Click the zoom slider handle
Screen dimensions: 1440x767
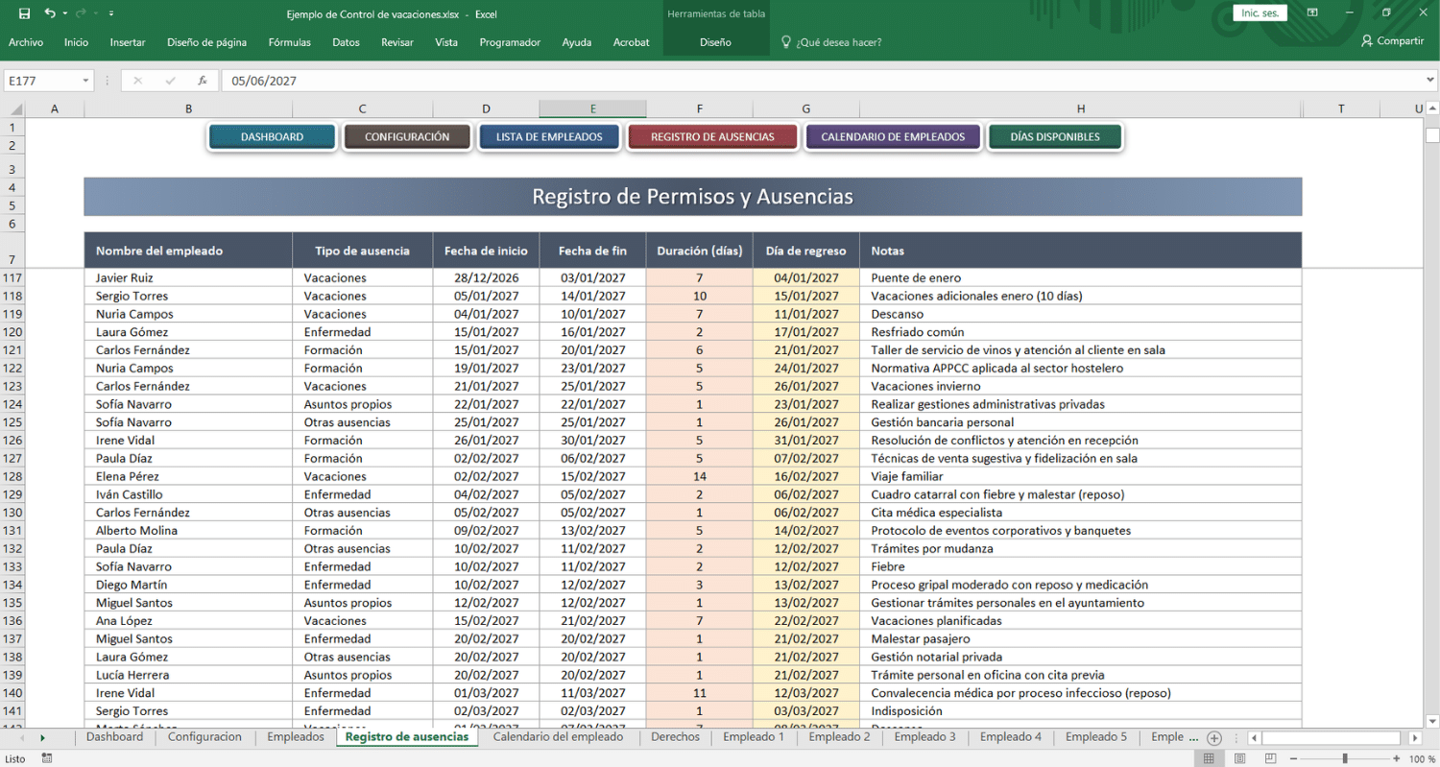coord(1345,758)
